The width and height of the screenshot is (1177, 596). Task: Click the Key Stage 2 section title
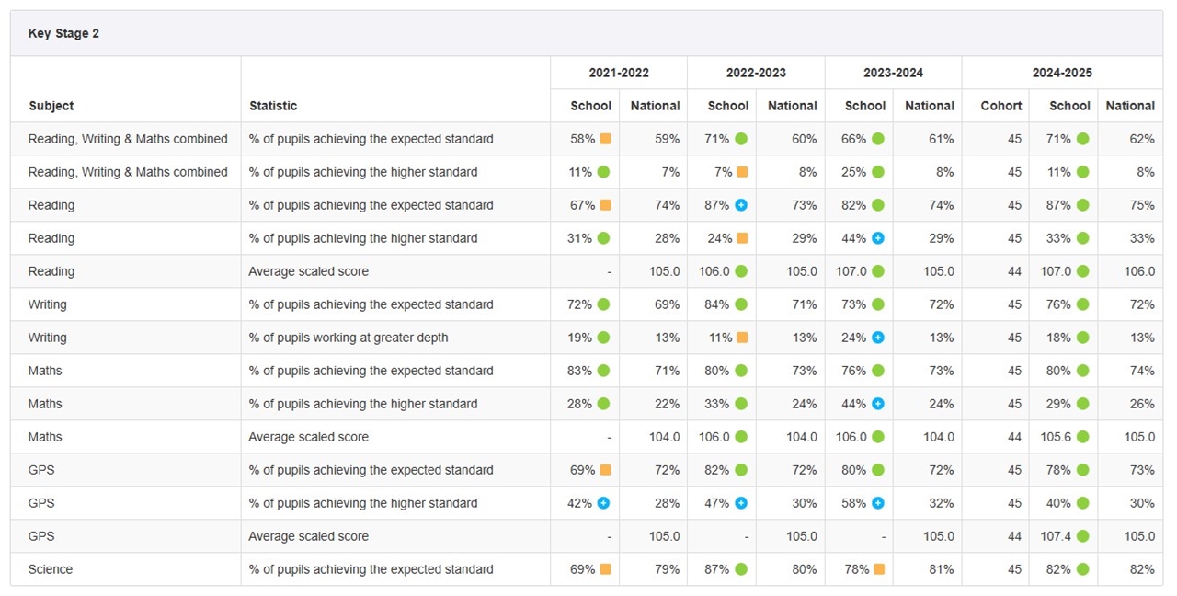[x=63, y=33]
